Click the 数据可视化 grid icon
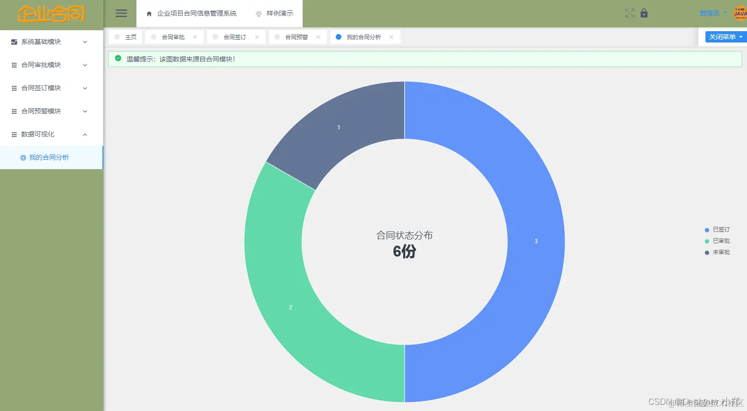The width and height of the screenshot is (747, 411). pos(14,135)
